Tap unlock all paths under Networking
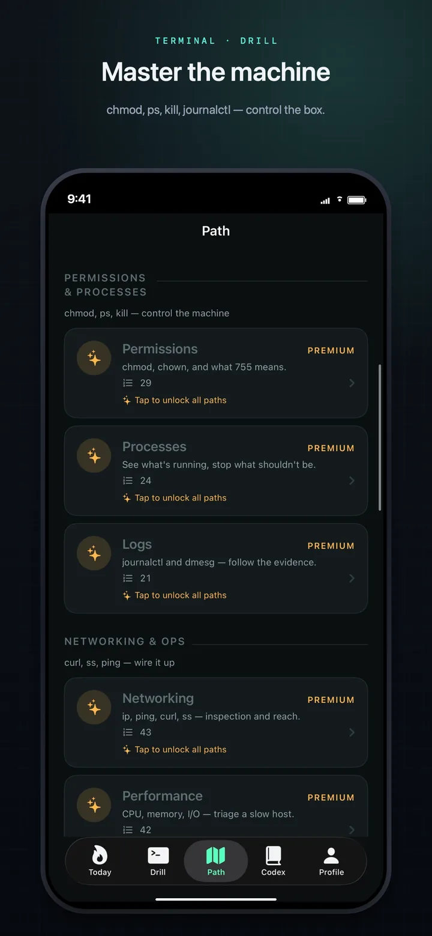Image resolution: width=432 pixels, height=936 pixels. [x=175, y=750]
